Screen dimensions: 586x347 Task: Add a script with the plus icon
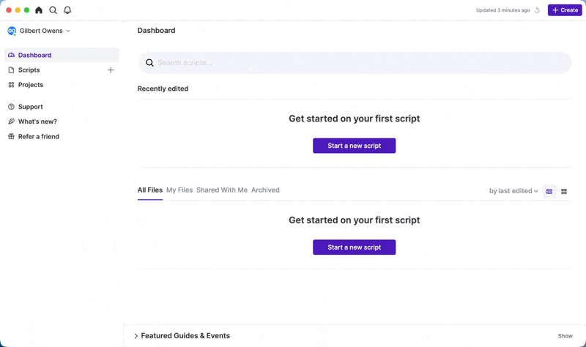(111, 70)
